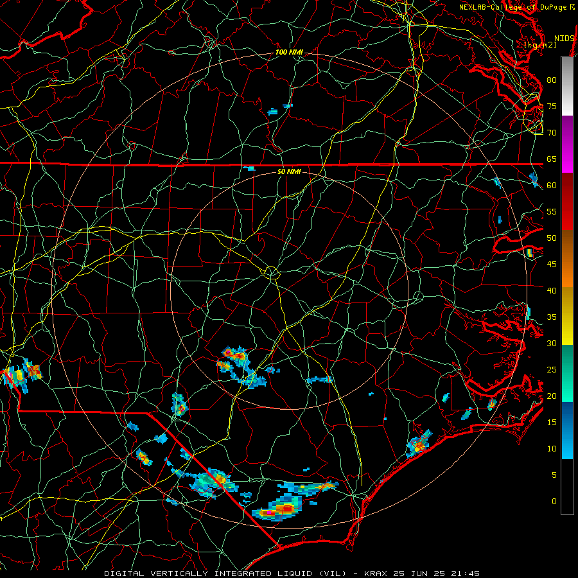This screenshot has height=578, width=578.
Task: Click the 30 value on color scale
Action: (x=552, y=343)
